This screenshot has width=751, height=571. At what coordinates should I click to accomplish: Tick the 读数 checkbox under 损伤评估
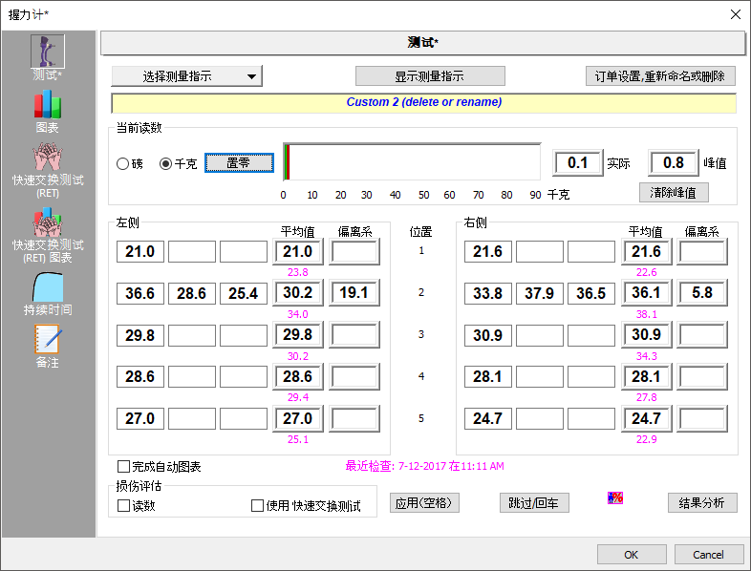[x=123, y=505]
